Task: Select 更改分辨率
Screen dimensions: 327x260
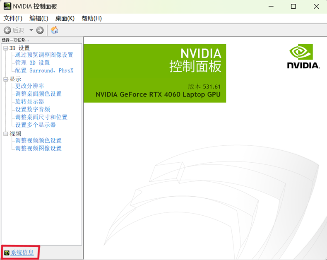Action: pyautogui.click(x=29, y=86)
